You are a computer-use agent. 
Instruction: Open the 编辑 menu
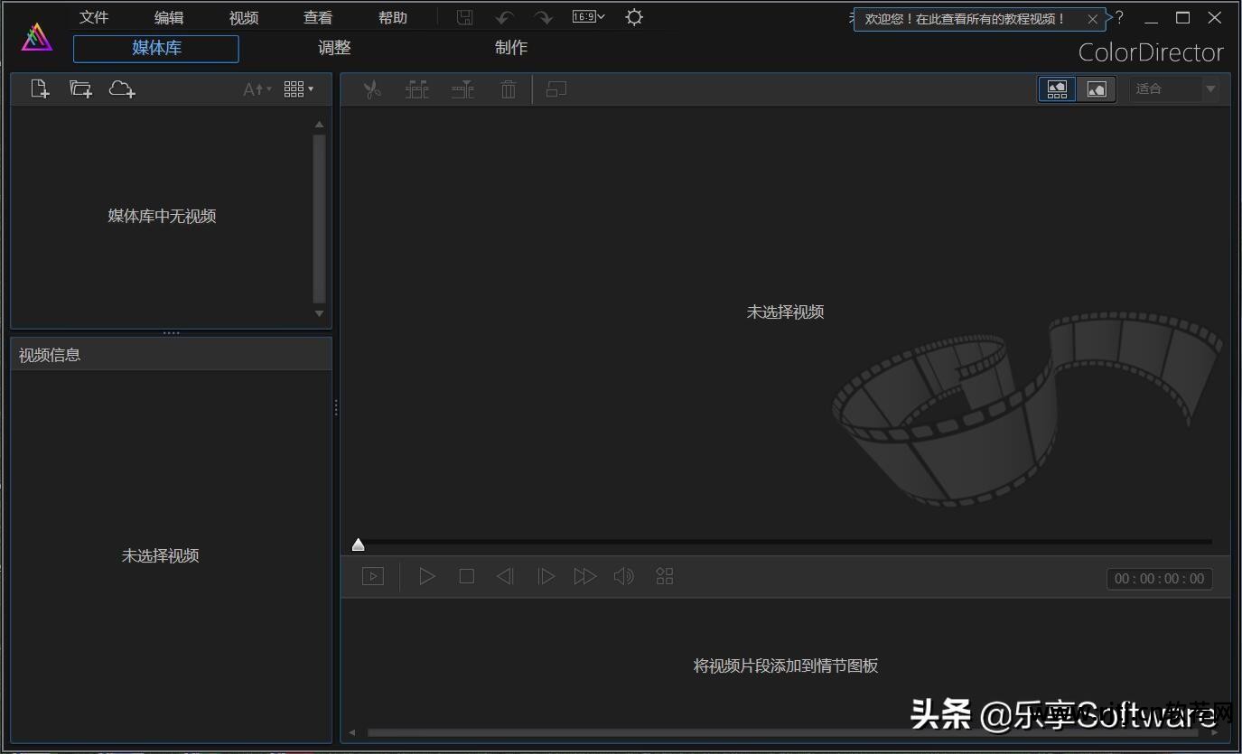click(169, 18)
